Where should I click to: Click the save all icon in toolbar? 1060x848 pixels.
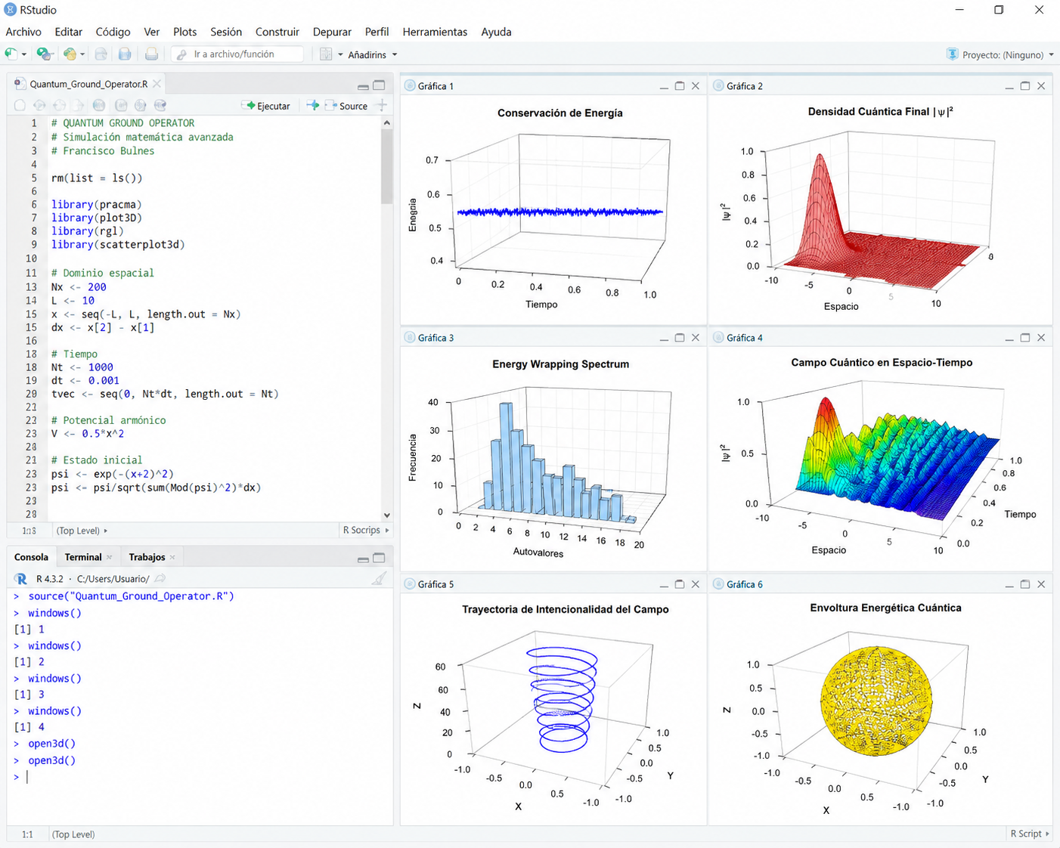pyautogui.click(x=125, y=54)
